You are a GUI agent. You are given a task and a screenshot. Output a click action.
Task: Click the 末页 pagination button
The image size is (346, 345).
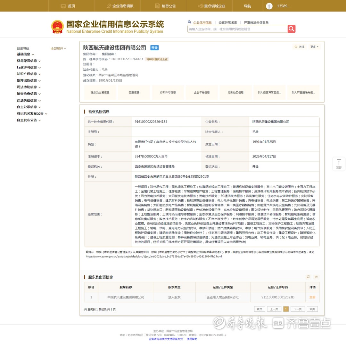[x=312, y=309]
